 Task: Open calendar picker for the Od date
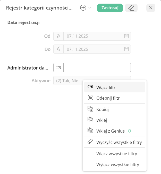(x=126, y=36)
